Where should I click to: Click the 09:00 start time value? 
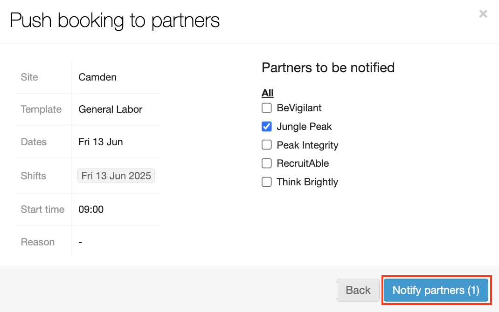click(x=91, y=210)
